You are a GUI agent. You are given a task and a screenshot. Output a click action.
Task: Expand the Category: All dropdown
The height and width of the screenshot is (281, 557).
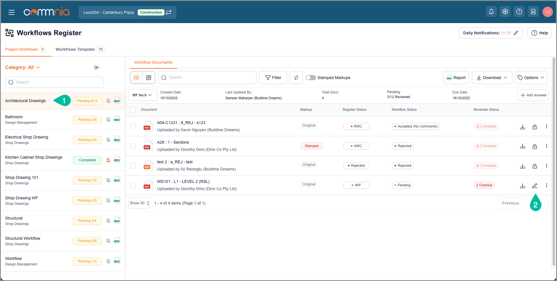(x=23, y=68)
